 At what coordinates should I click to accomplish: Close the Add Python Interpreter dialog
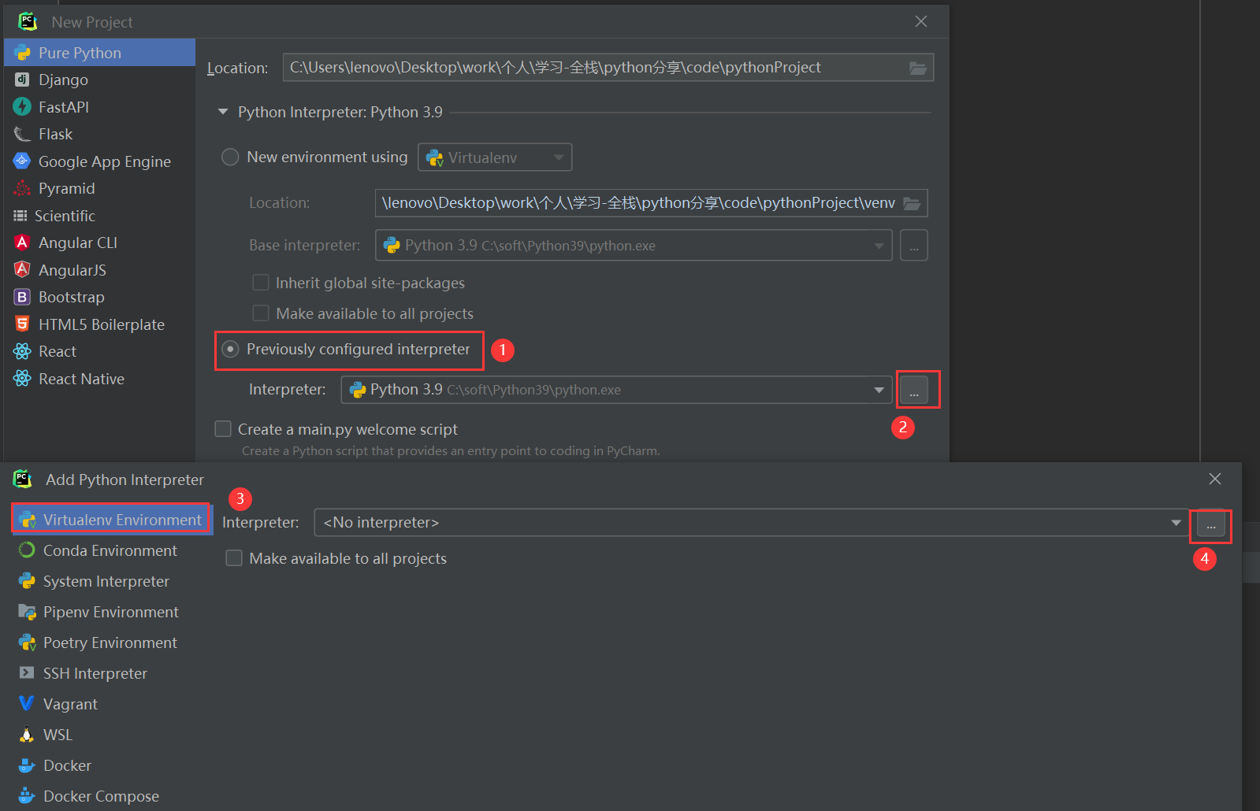(x=1215, y=479)
